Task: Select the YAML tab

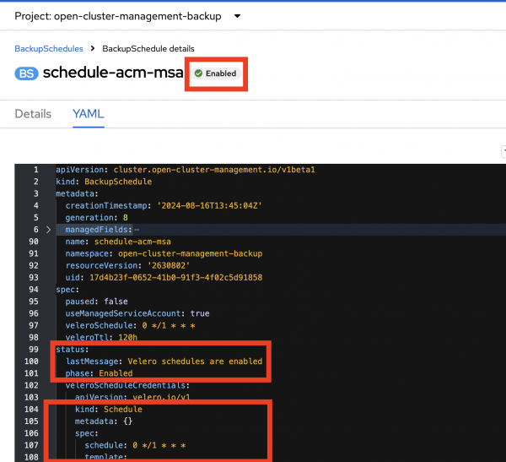Action: [88, 114]
